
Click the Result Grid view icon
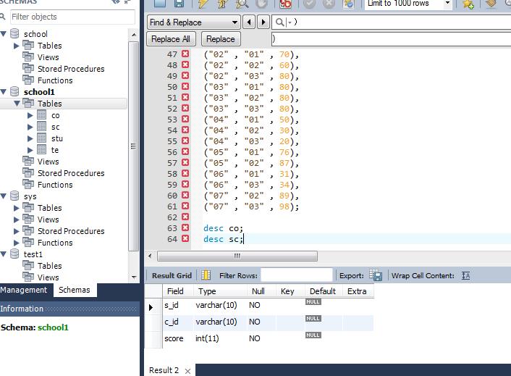(x=206, y=275)
